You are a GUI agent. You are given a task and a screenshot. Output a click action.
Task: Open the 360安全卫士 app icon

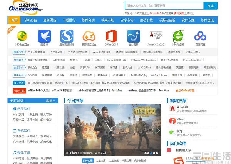click(22, 36)
